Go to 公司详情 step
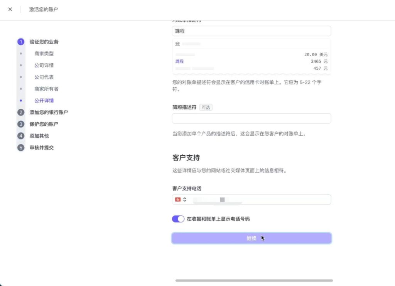 tap(44, 66)
